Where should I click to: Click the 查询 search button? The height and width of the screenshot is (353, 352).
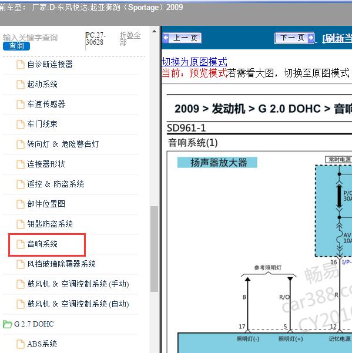[x=16, y=46]
